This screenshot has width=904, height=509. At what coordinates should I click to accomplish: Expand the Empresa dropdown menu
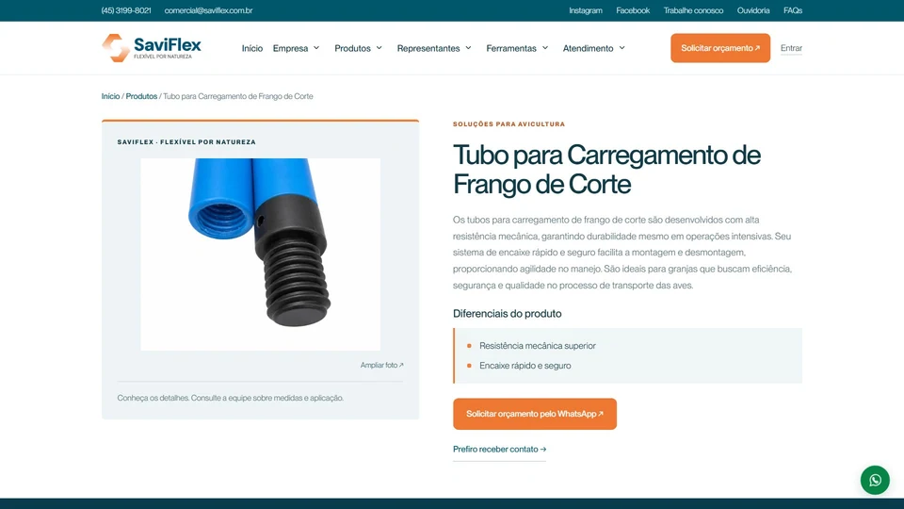pyautogui.click(x=297, y=48)
